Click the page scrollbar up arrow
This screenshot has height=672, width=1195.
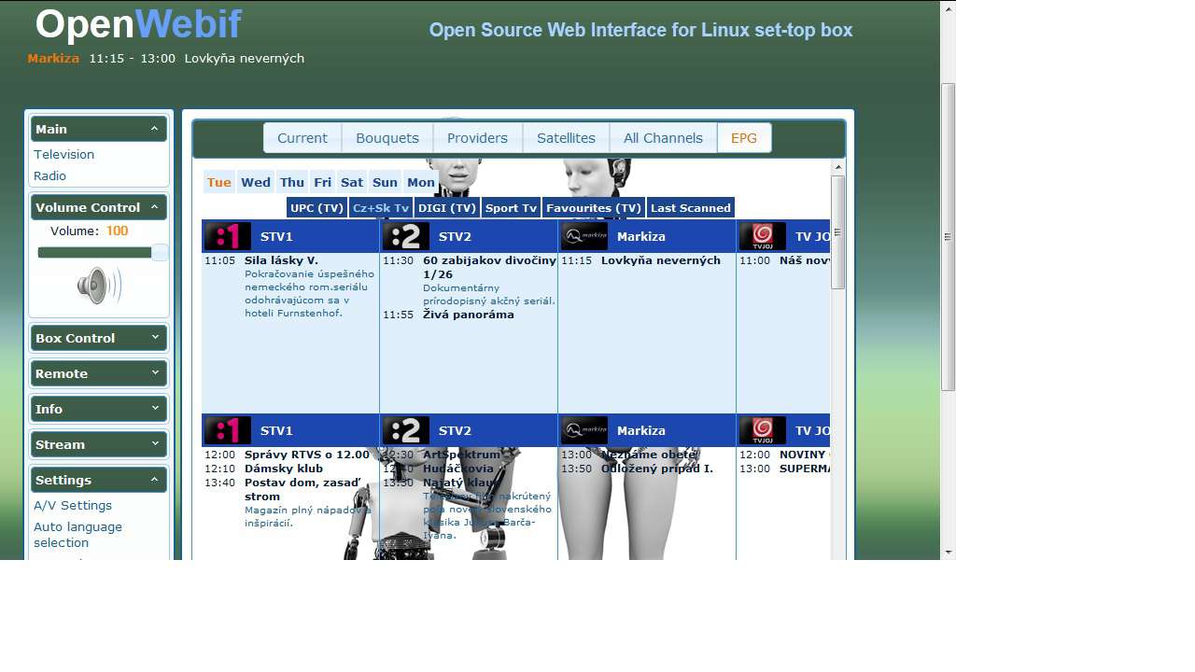(949, 8)
